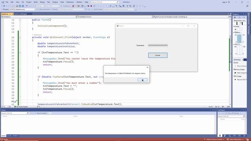This screenshot has height=141, width=251.
Task: Switch to Form1.cs [Design] tab
Action: [x=20, y=14]
